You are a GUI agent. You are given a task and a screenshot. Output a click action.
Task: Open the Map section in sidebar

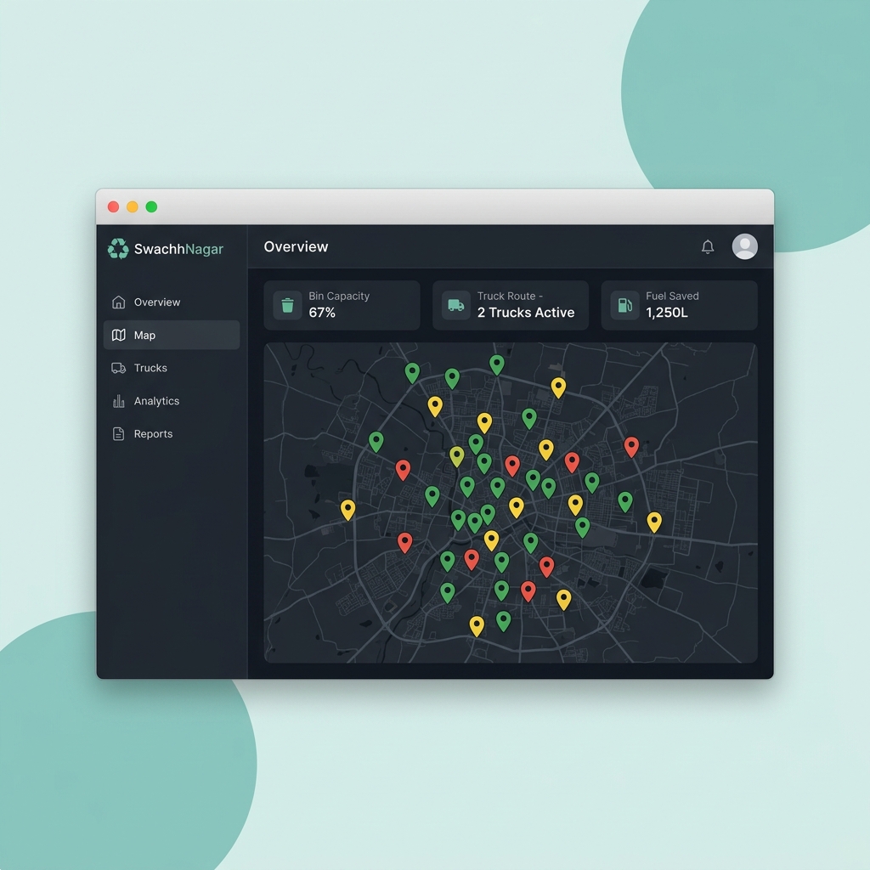[x=172, y=335]
